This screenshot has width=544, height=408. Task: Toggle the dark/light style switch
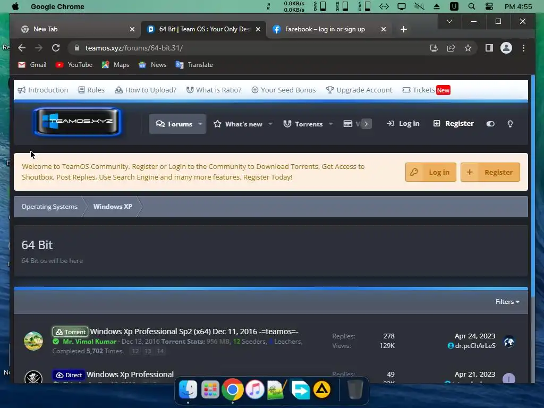[490, 124]
